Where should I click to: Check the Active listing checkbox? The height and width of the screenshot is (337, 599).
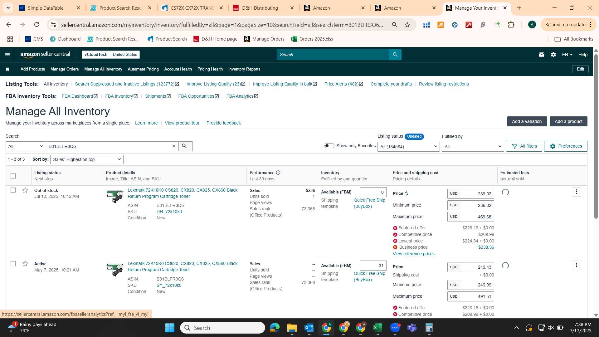point(13,264)
